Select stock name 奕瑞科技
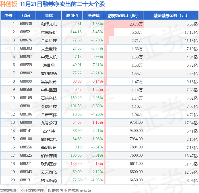This screenshot has height=193, width=199. (49, 106)
